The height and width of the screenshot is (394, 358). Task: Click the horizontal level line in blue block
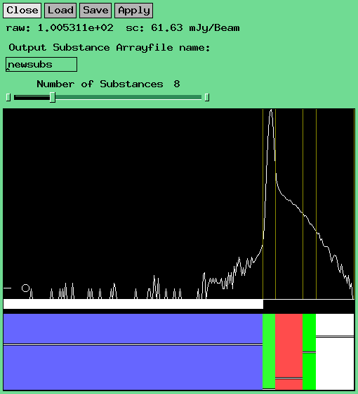coord(133,345)
